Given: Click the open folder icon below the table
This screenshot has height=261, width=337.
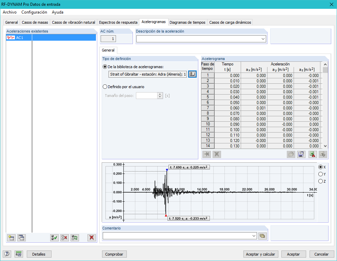Looking at the screenshot, I should 291,154.
